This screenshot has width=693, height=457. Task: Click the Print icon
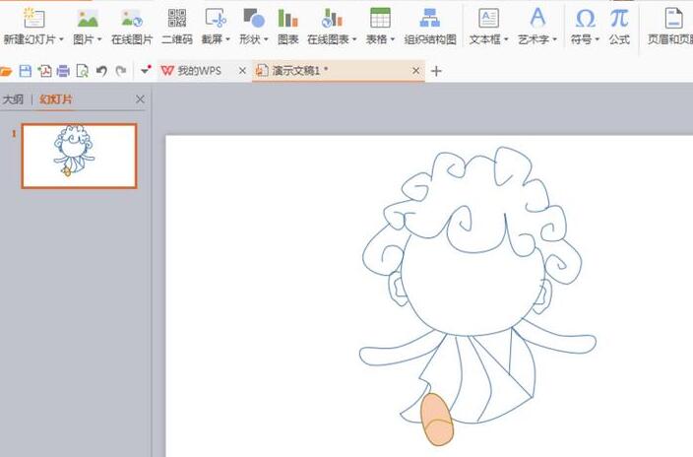tap(63, 71)
